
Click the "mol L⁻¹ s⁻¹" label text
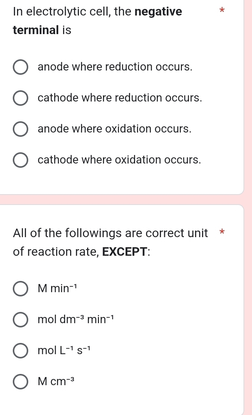click(63, 350)
